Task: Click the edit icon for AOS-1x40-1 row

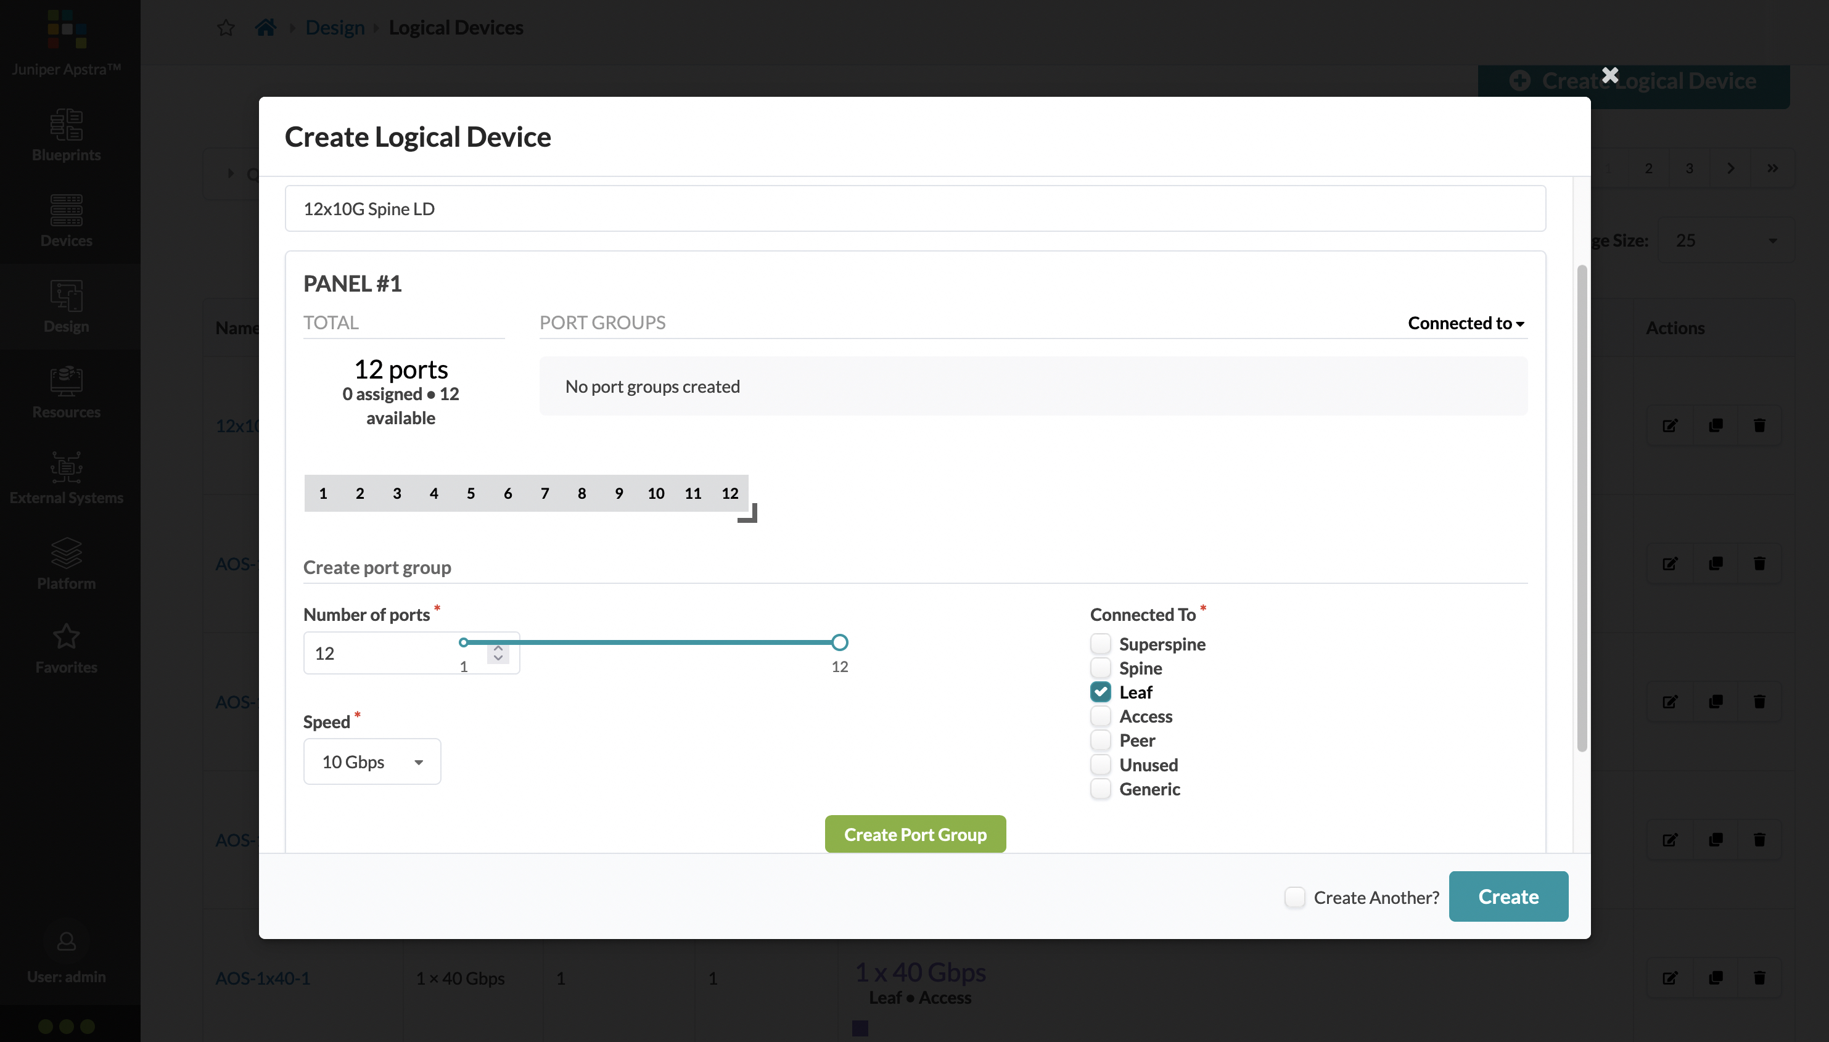Action: tap(1670, 978)
